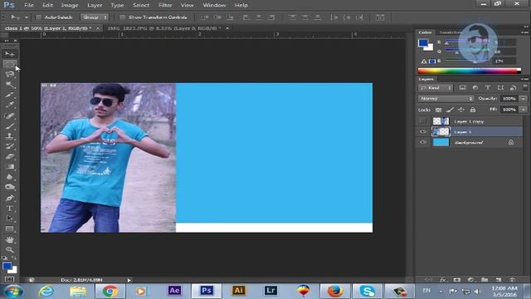
Task: Lock layer position icon
Action: click(x=461, y=110)
